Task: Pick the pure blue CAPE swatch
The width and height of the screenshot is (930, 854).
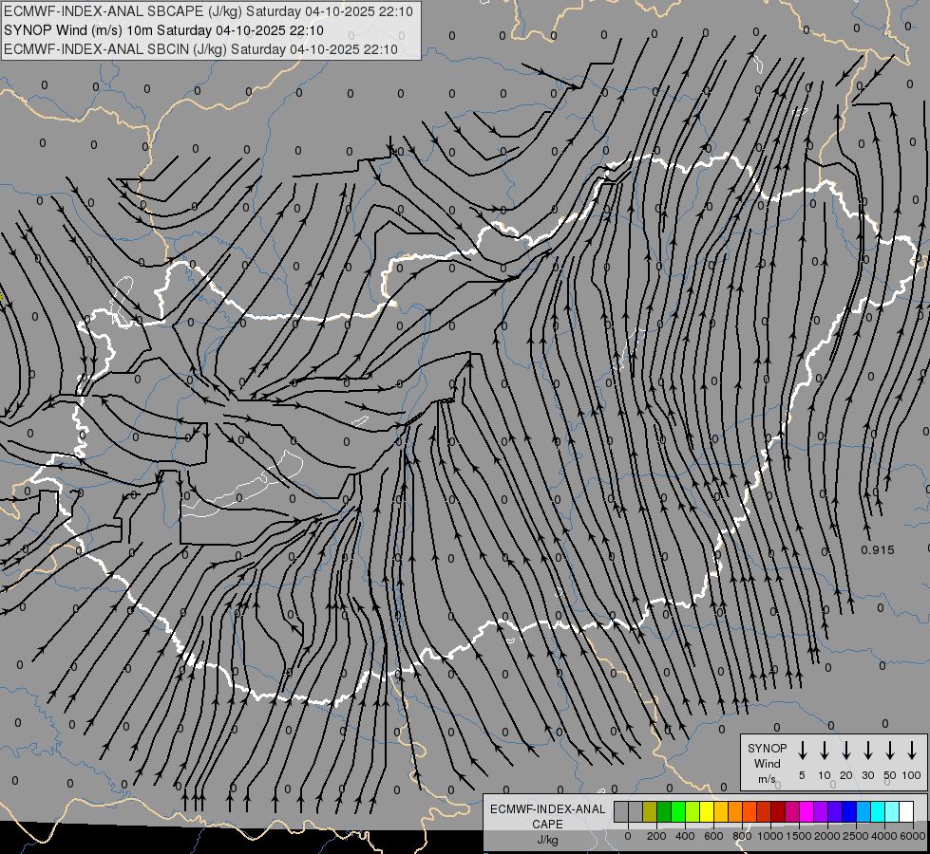Action: [849, 812]
